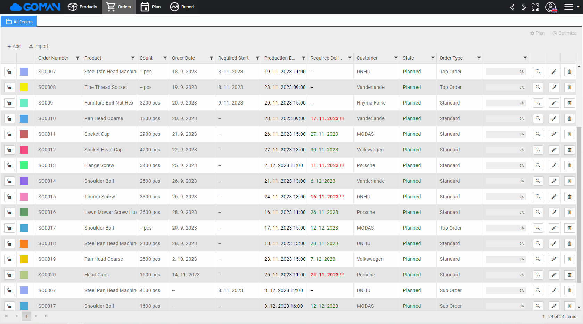Add a new order
This screenshot has width=583, height=324.
coord(14,46)
